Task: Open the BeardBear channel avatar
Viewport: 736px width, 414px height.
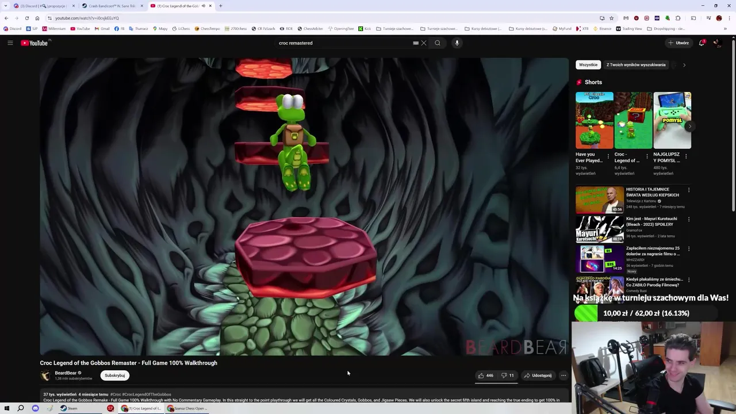Action: [x=45, y=375]
